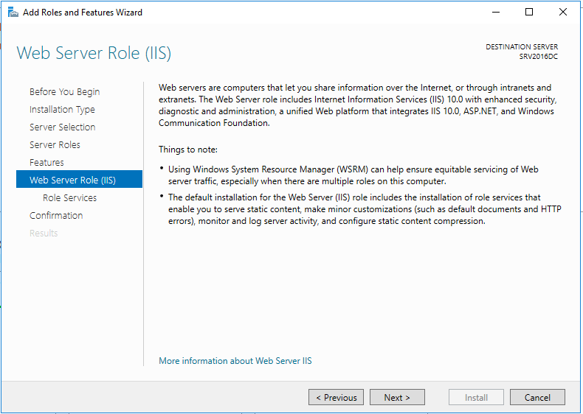
Task: Click the SRV2016DC destination server label
Action: coord(538,57)
